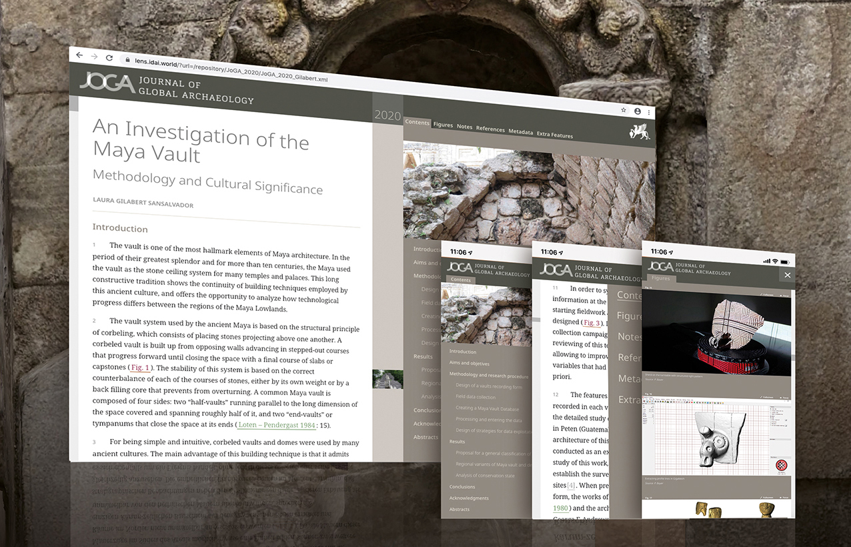Click the browser forward arrow

[94, 56]
